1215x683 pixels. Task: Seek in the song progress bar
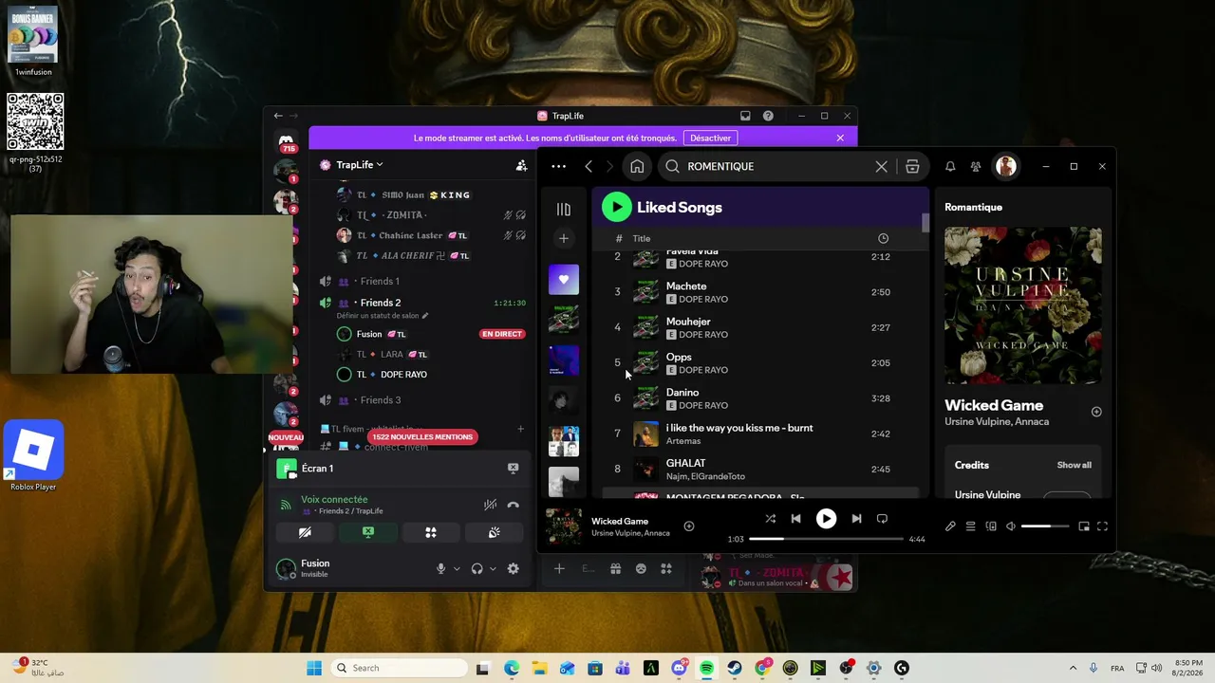tap(826, 539)
